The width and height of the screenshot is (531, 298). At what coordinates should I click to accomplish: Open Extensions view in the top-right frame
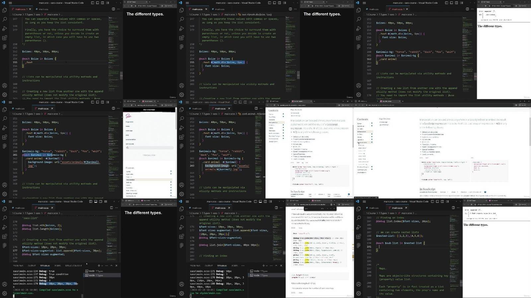click(x=359, y=38)
